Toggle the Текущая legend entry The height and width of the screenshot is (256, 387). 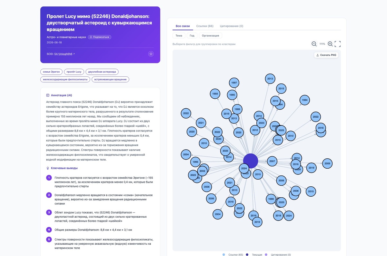pos(254,254)
